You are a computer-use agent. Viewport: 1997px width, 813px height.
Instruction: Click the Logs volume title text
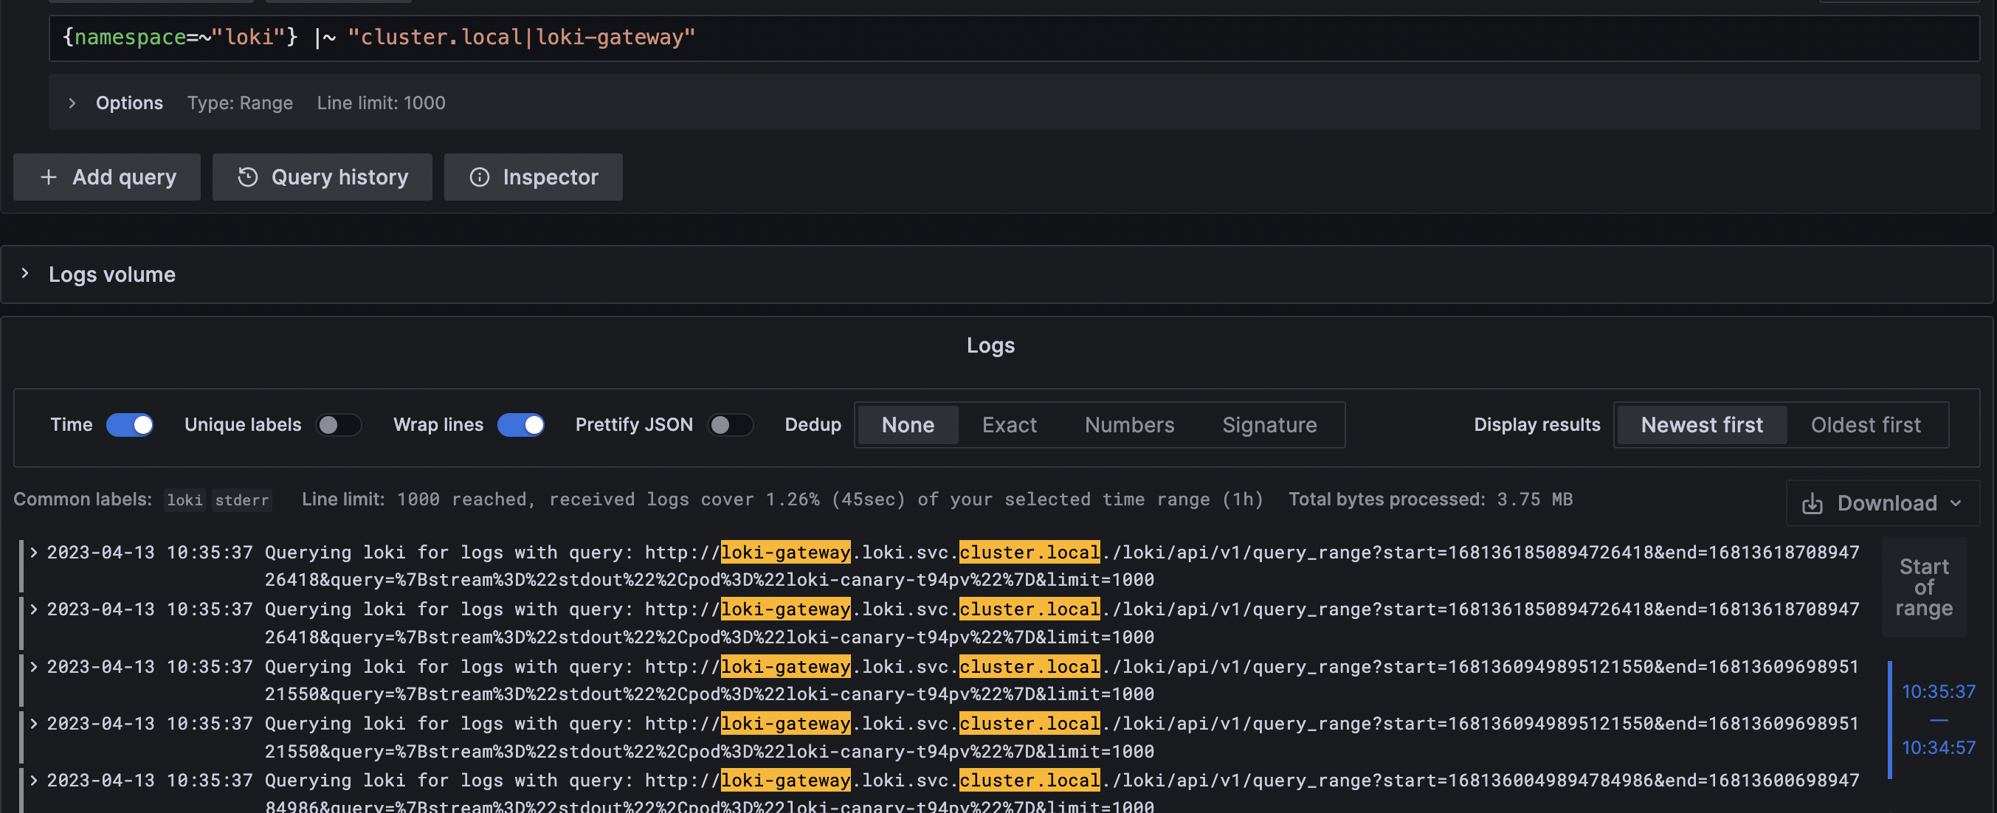point(112,274)
